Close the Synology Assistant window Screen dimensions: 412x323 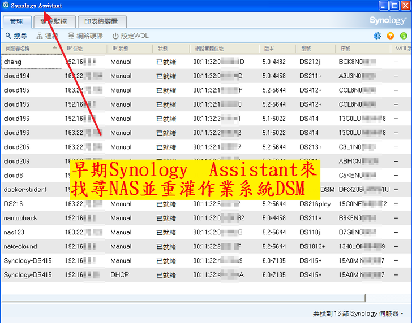click(x=405, y=6)
